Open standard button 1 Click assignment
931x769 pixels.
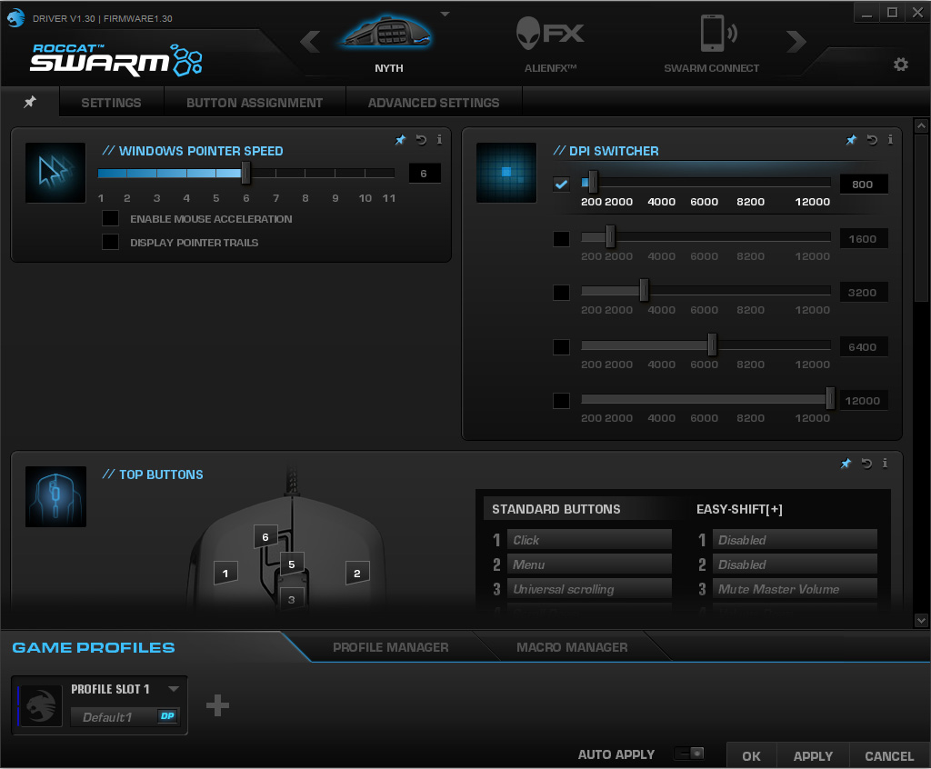[x=589, y=540]
